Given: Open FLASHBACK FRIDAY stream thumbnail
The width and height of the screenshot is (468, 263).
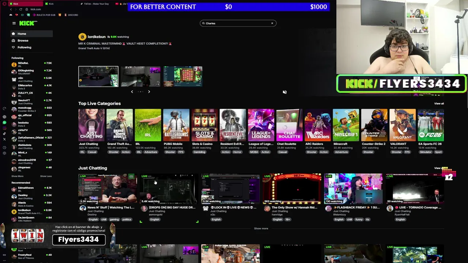Looking at the screenshot, I should point(353,188).
